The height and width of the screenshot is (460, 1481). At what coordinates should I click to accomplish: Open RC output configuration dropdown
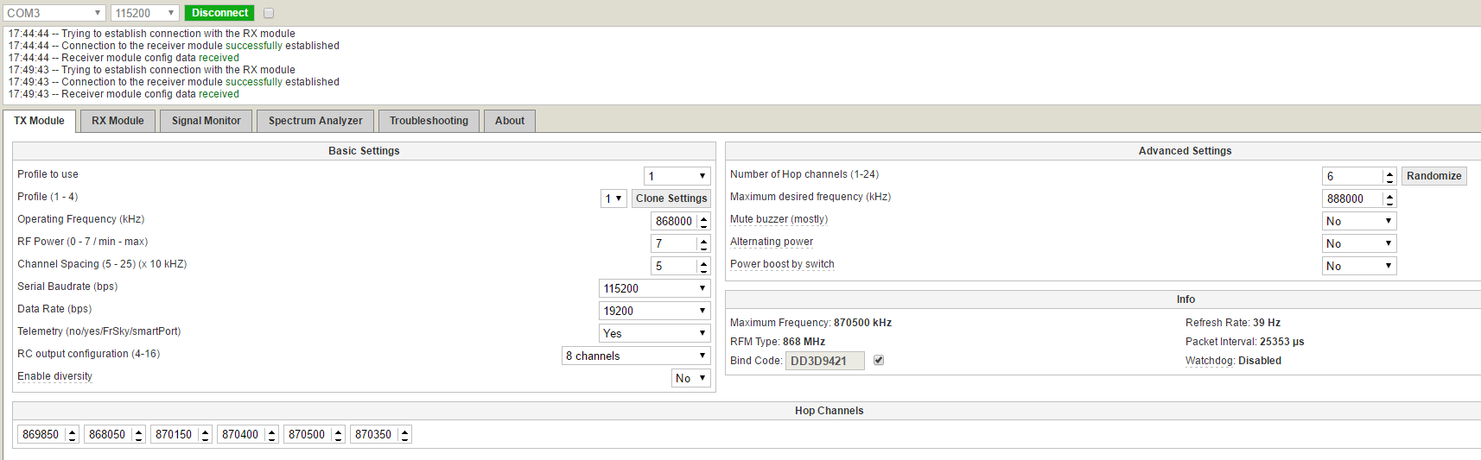(636, 356)
